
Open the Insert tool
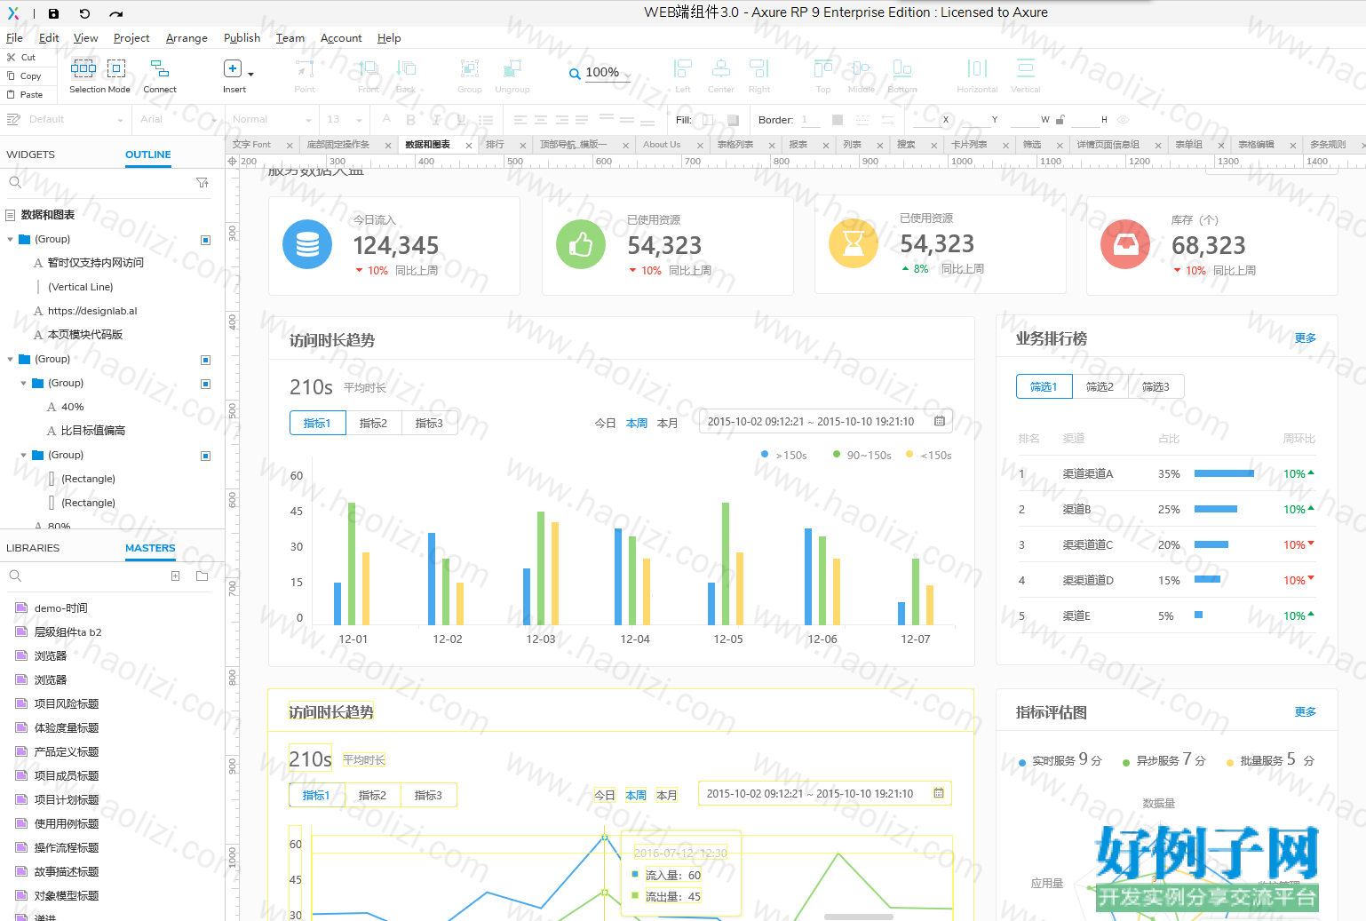[x=234, y=75]
